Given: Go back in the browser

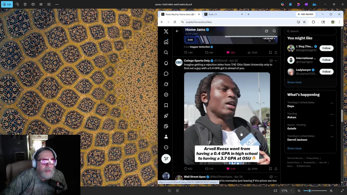Looking at the screenshot, I should point(162,22).
